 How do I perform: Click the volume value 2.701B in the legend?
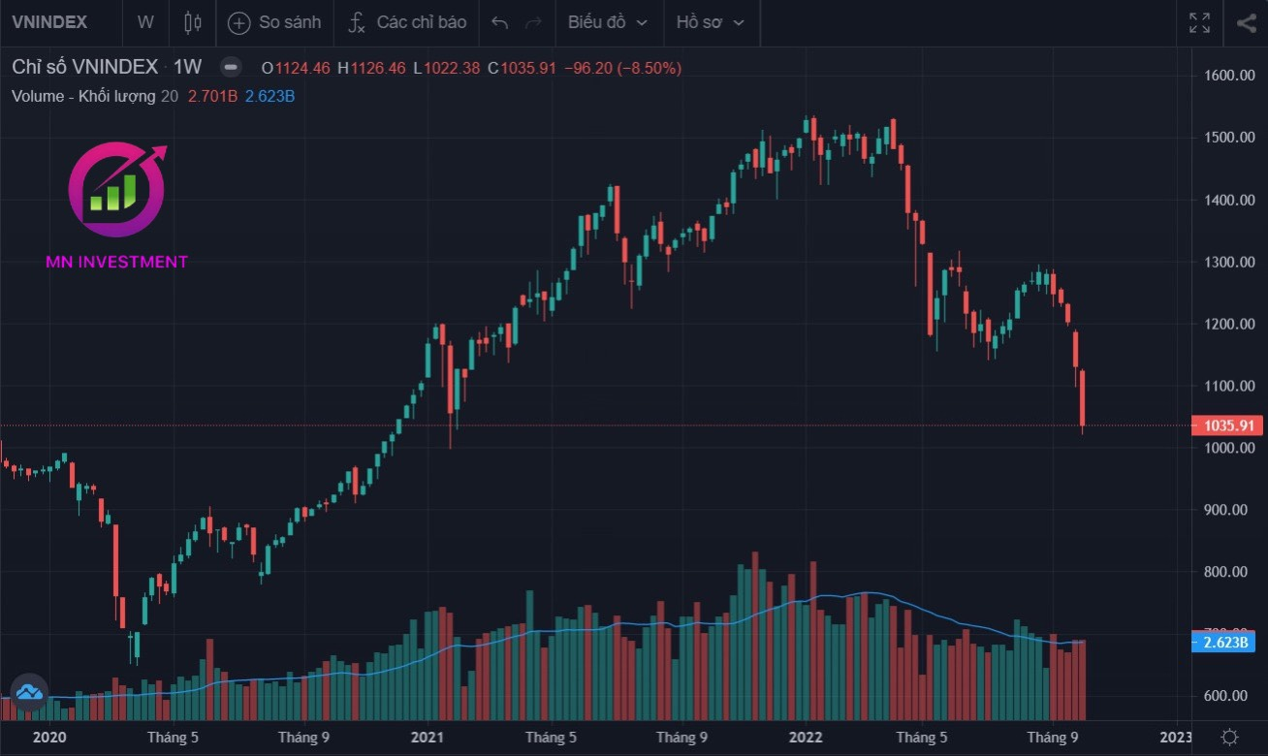tap(211, 95)
